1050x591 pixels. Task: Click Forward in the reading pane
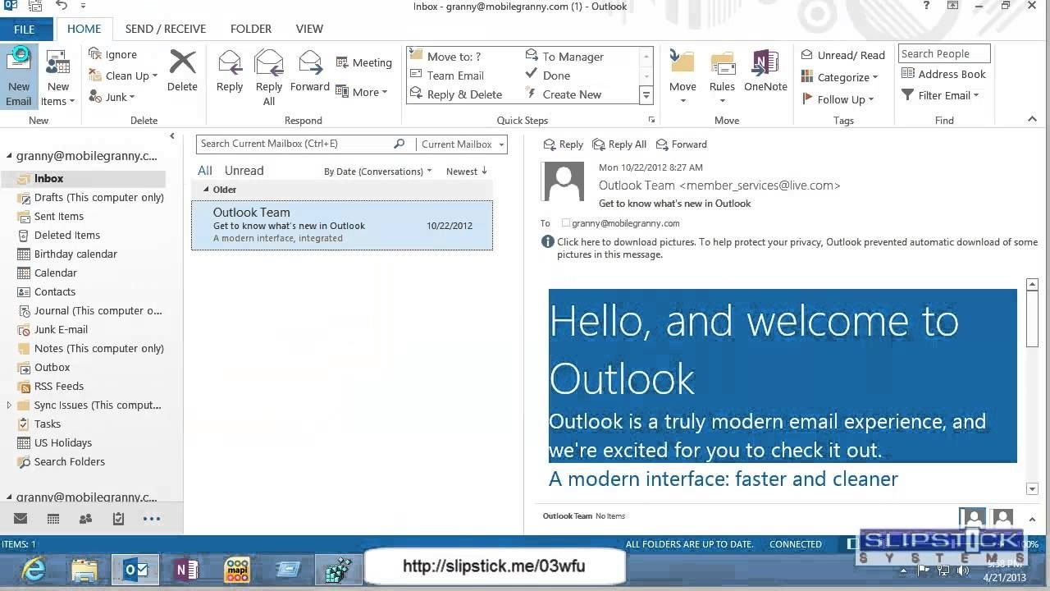click(x=682, y=144)
